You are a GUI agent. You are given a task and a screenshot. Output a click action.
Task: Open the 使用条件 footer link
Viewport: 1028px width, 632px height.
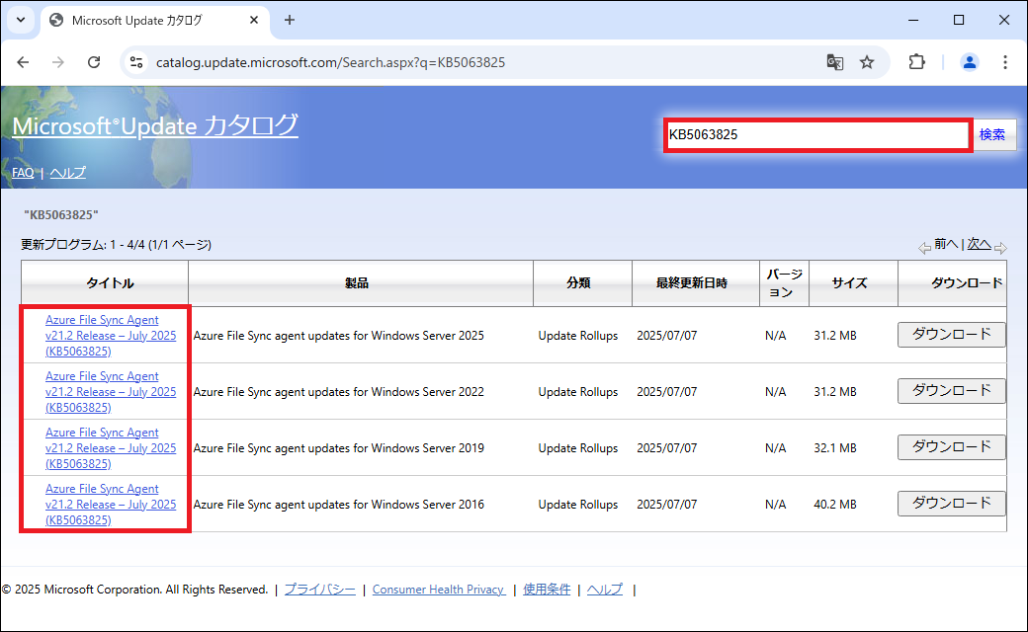[x=547, y=590]
